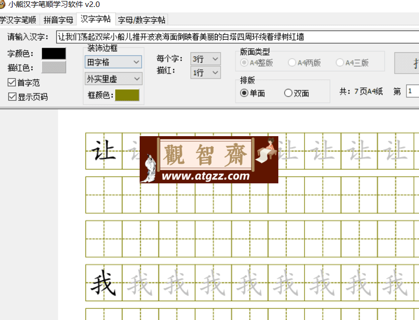Screen dimensions: 419x320
Task: Select the 汉字字帖 tab
Action: tap(95, 19)
